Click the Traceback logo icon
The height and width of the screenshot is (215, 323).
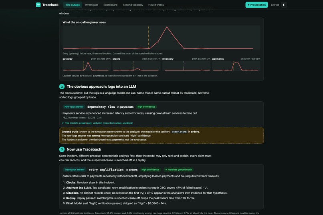point(38,5)
